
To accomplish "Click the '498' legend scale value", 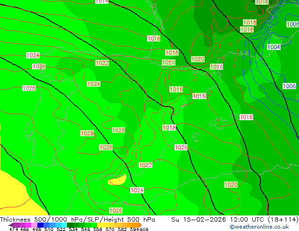I will [x=37, y=229].
